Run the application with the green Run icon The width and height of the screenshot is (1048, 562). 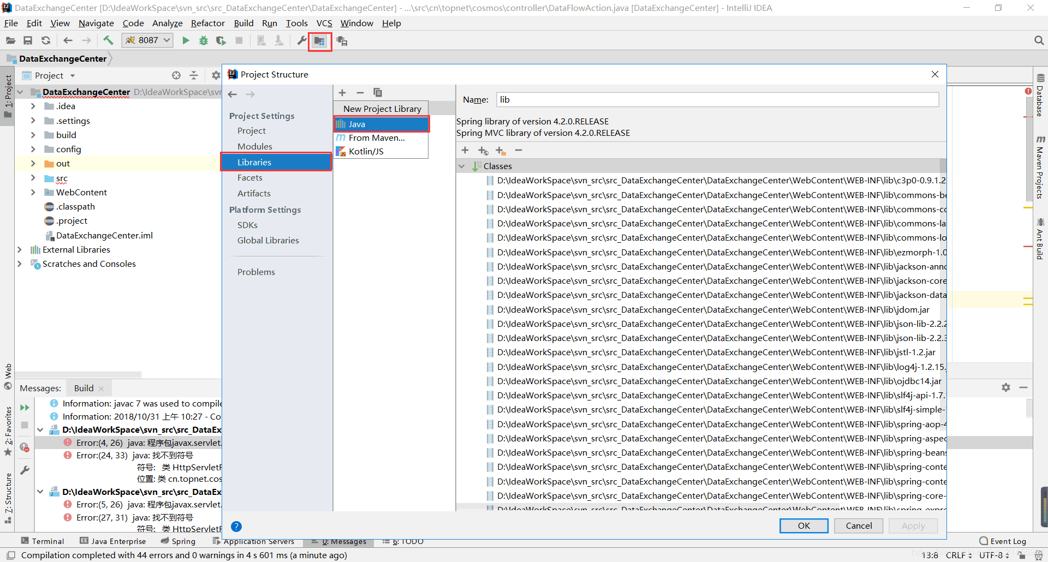pyautogui.click(x=186, y=40)
